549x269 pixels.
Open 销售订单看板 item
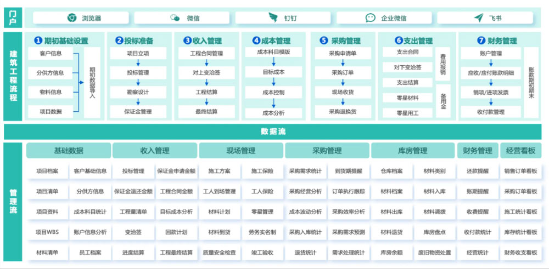[x=520, y=171]
